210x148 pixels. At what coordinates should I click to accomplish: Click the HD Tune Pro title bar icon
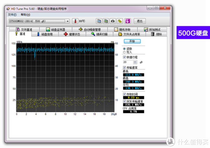pos(8,9)
